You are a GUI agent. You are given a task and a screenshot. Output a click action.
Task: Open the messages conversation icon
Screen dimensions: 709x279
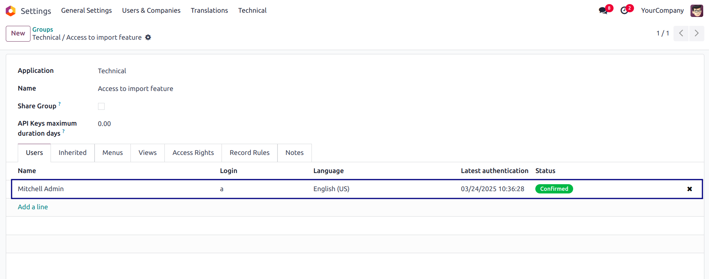(603, 11)
